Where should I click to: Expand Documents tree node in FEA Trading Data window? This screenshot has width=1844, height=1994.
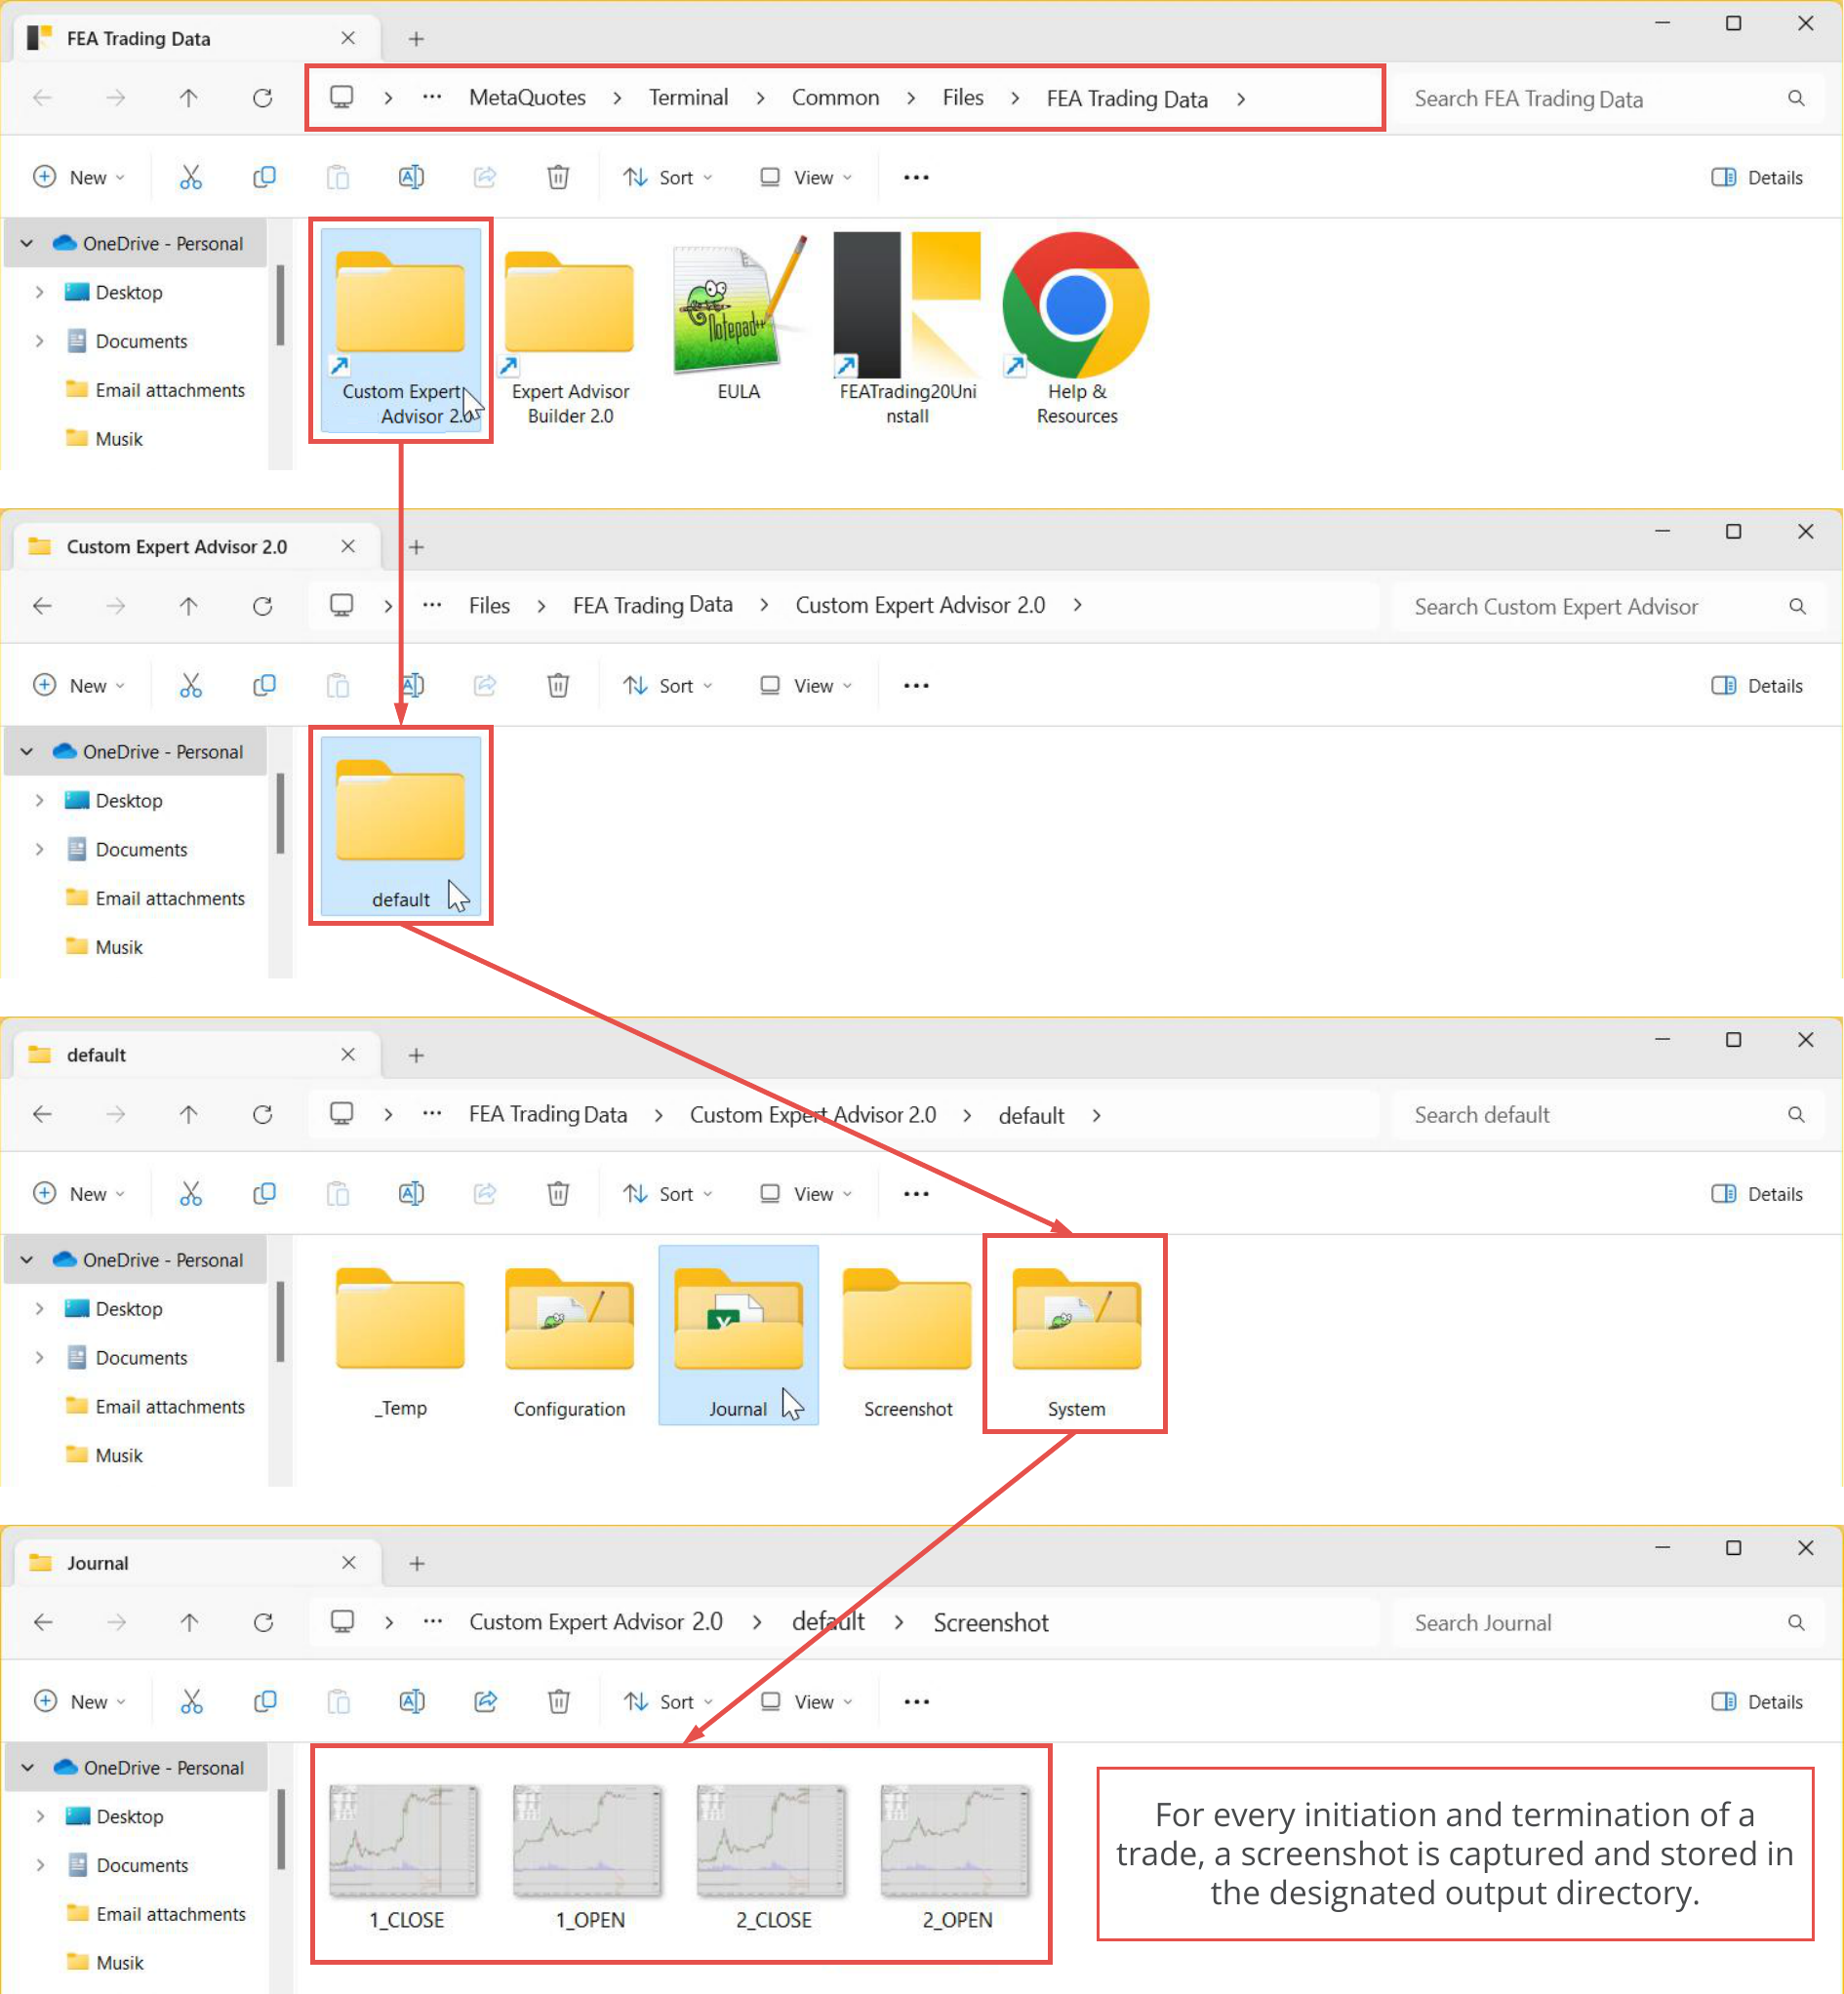click(39, 341)
